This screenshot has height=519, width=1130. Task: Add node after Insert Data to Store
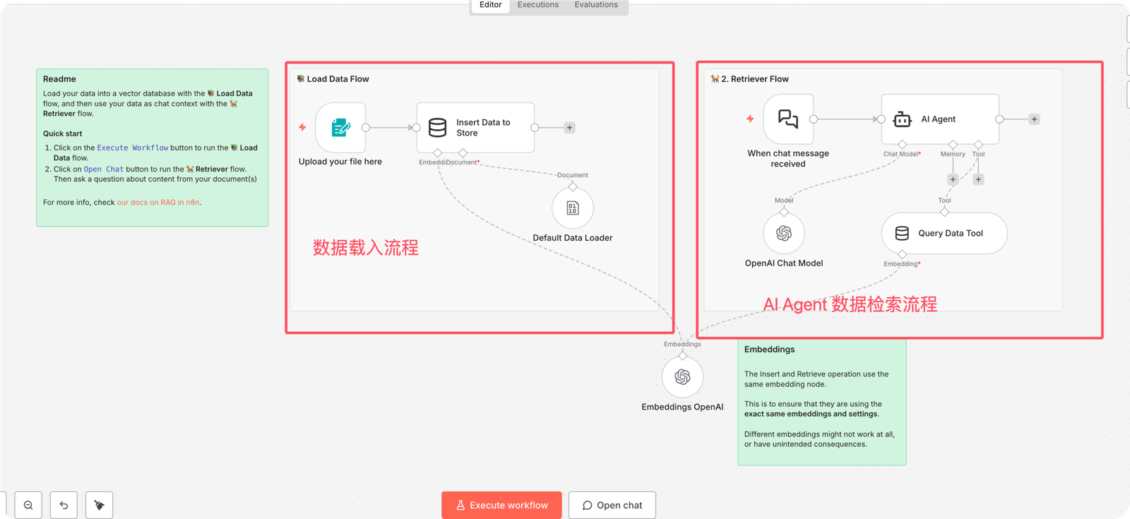tap(569, 128)
